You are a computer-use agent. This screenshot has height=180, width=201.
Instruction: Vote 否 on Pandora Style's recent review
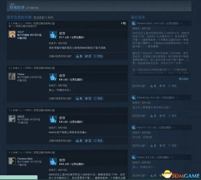click(162, 86)
